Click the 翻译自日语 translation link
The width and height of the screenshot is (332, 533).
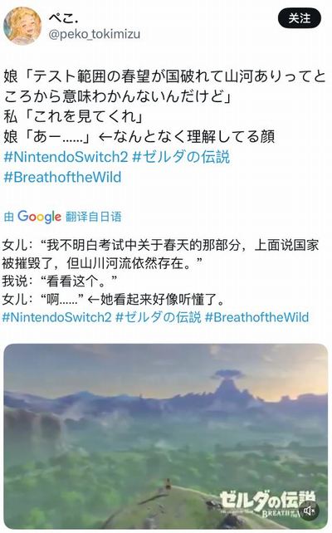pos(94,217)
